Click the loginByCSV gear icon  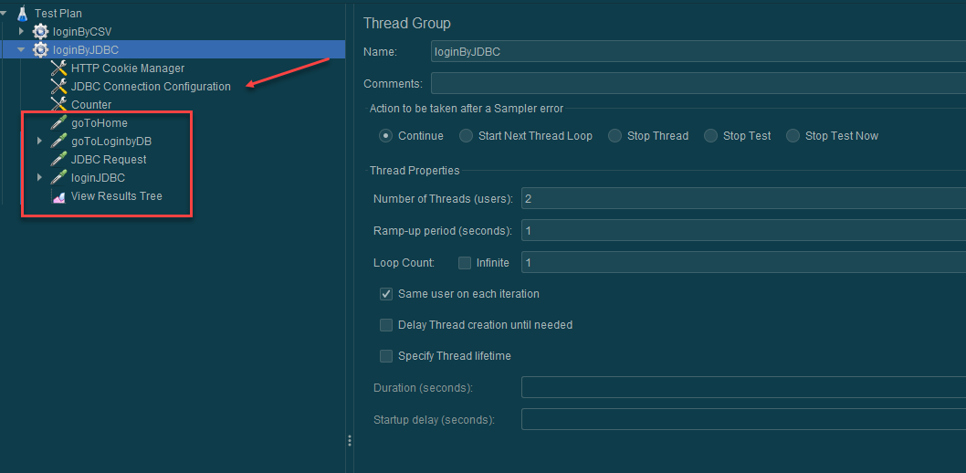41,32
